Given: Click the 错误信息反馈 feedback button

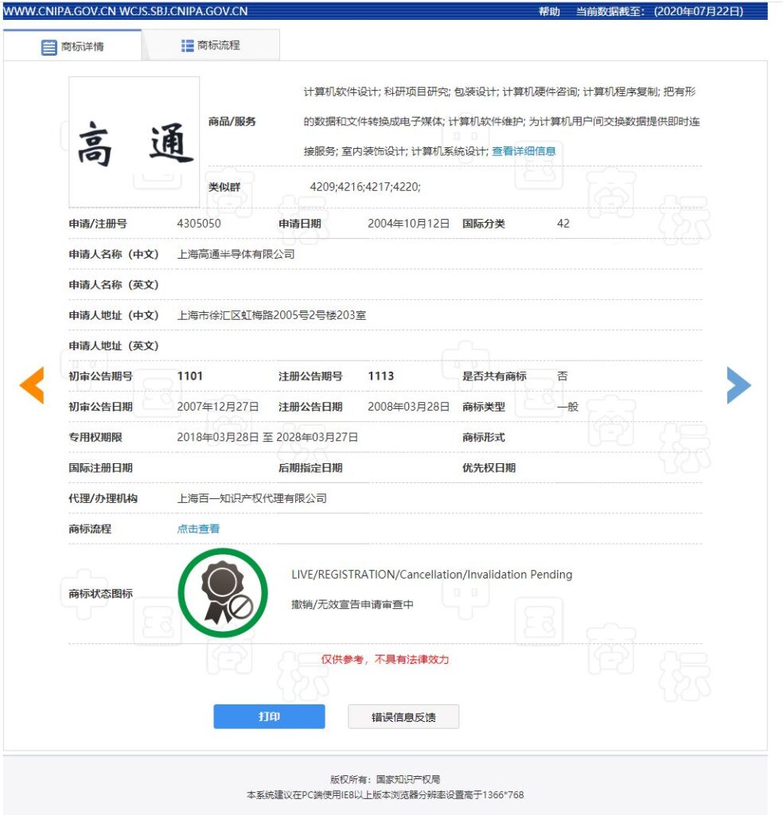Looking at the screenshot, I should pos(403,717).
